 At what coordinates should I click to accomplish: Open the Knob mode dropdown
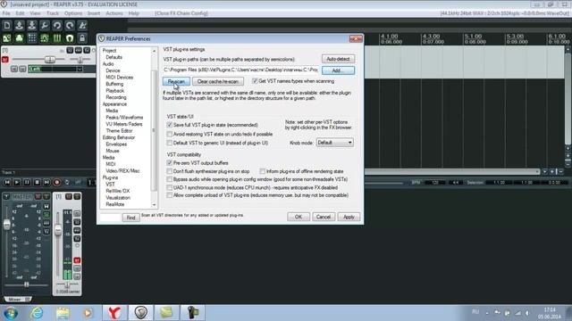click(334, 143)
